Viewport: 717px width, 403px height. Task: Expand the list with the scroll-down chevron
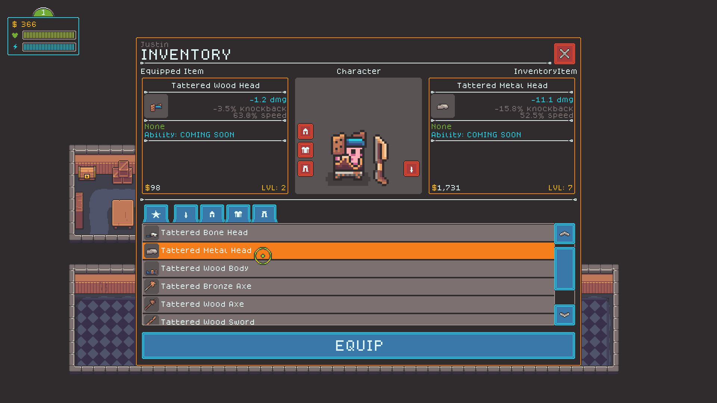coord(565,315)
